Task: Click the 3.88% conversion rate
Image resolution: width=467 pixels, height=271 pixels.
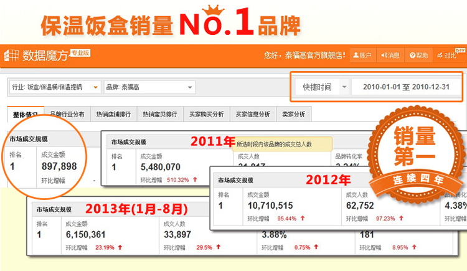Action: pyautogui.click(x=274, y=235)
